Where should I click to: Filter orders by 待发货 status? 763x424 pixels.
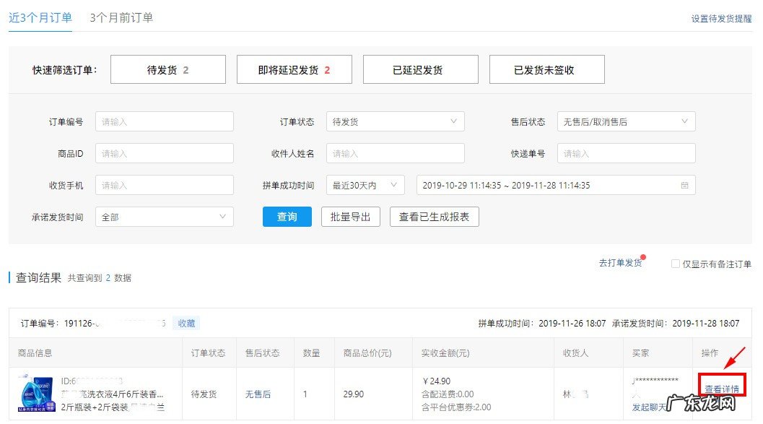point(167,69)
